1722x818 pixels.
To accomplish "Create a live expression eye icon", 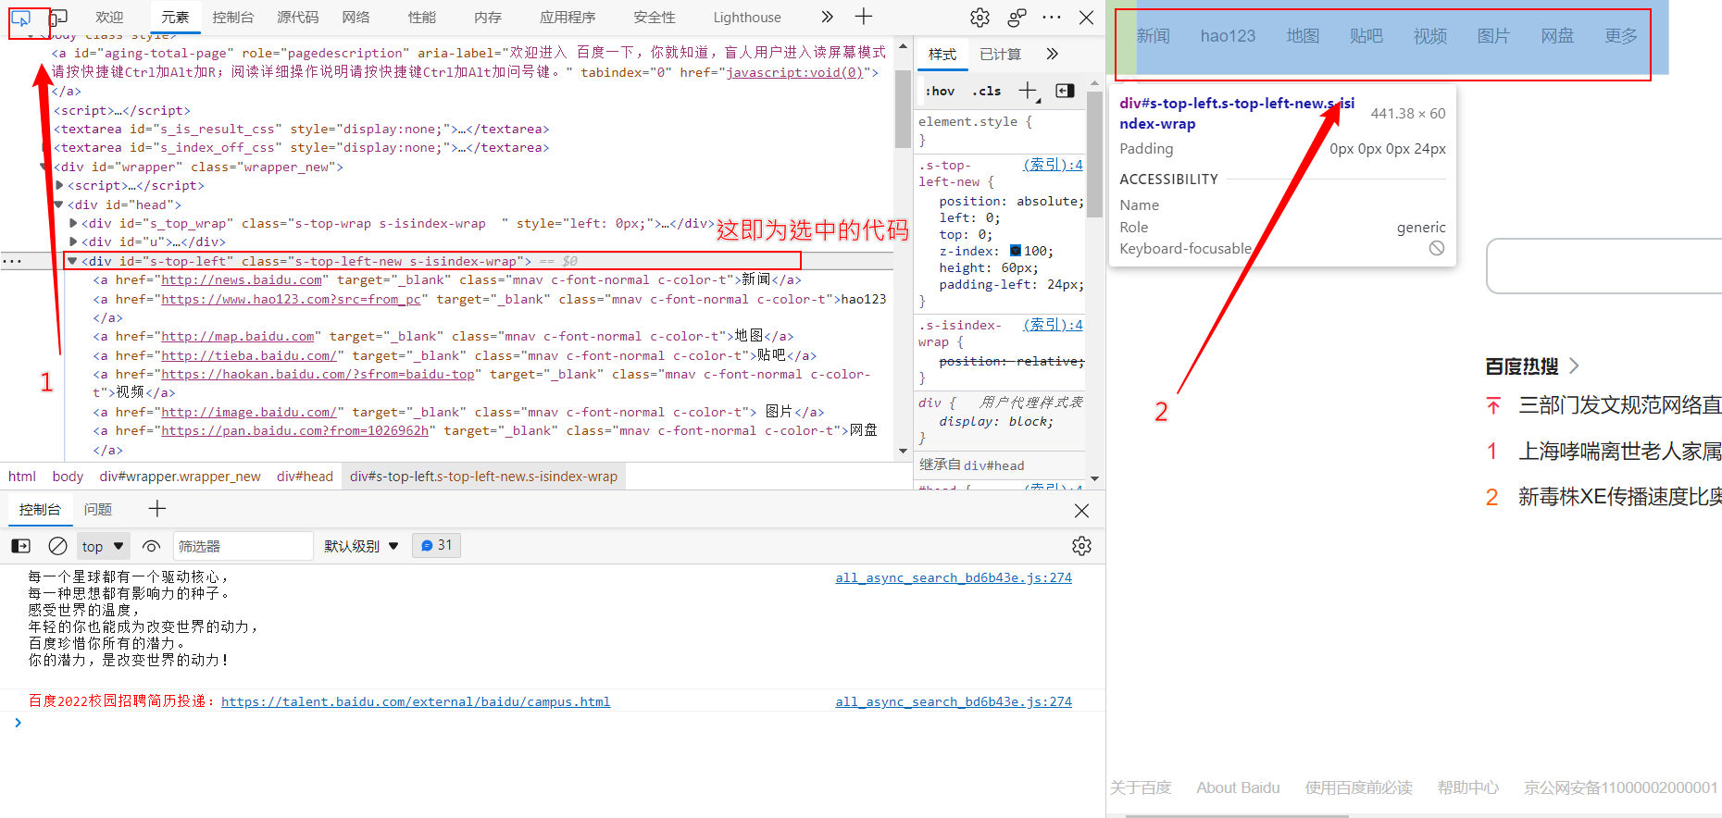I will [x=152, y=546].
